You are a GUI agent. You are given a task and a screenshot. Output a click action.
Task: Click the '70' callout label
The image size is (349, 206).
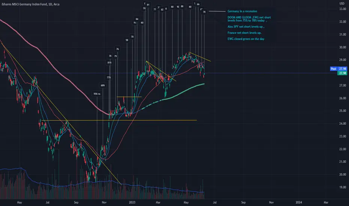click(132, 37)
